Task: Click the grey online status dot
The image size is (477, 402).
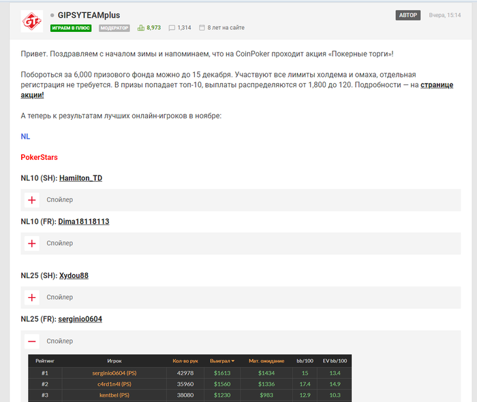Action: coord(52,15)
